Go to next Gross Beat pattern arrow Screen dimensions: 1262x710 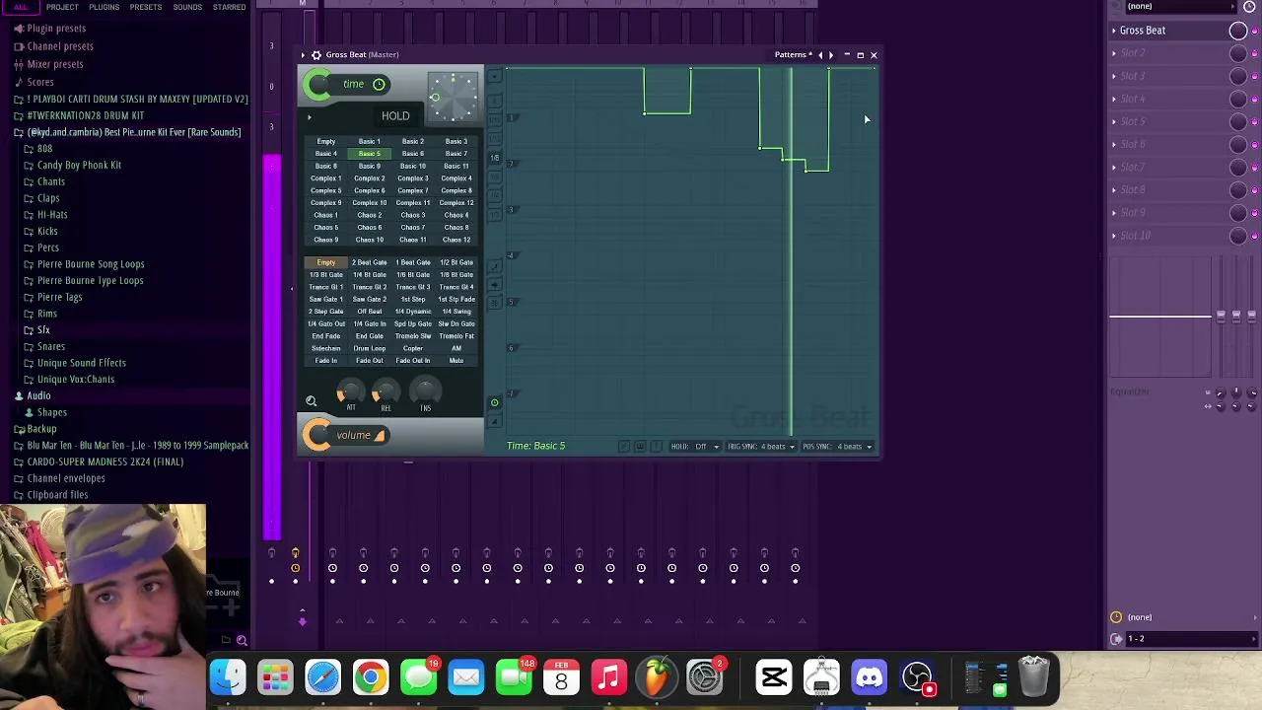click(x=831, y=55)
